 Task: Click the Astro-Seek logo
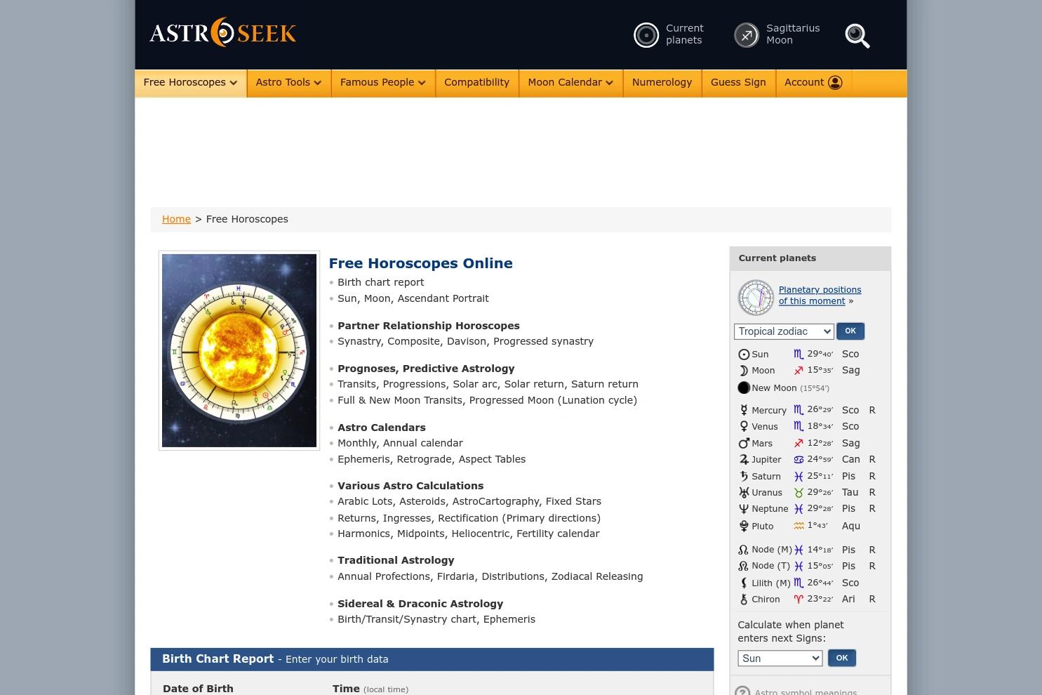(222, 32)
